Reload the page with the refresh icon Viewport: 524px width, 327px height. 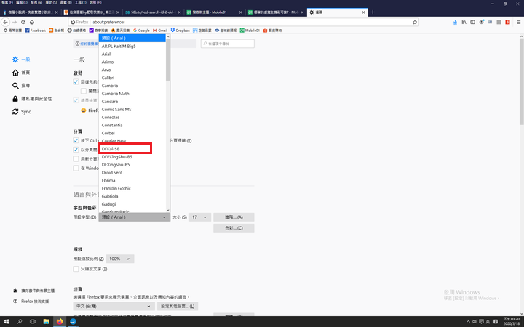tap(23, 22)
